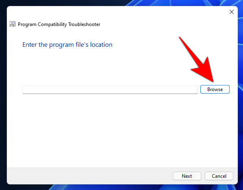Image resolution: width=243 pixels, height=190 pixels.
Task: Click the gray footer bar left of Next
Action: click(x=90, y=176)
